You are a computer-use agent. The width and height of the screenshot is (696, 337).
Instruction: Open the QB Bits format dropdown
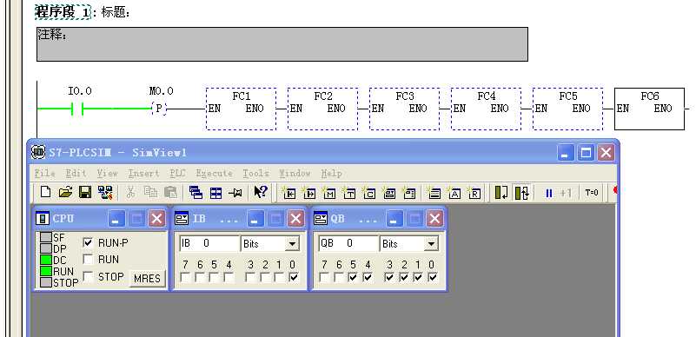(x=431, y=243)
